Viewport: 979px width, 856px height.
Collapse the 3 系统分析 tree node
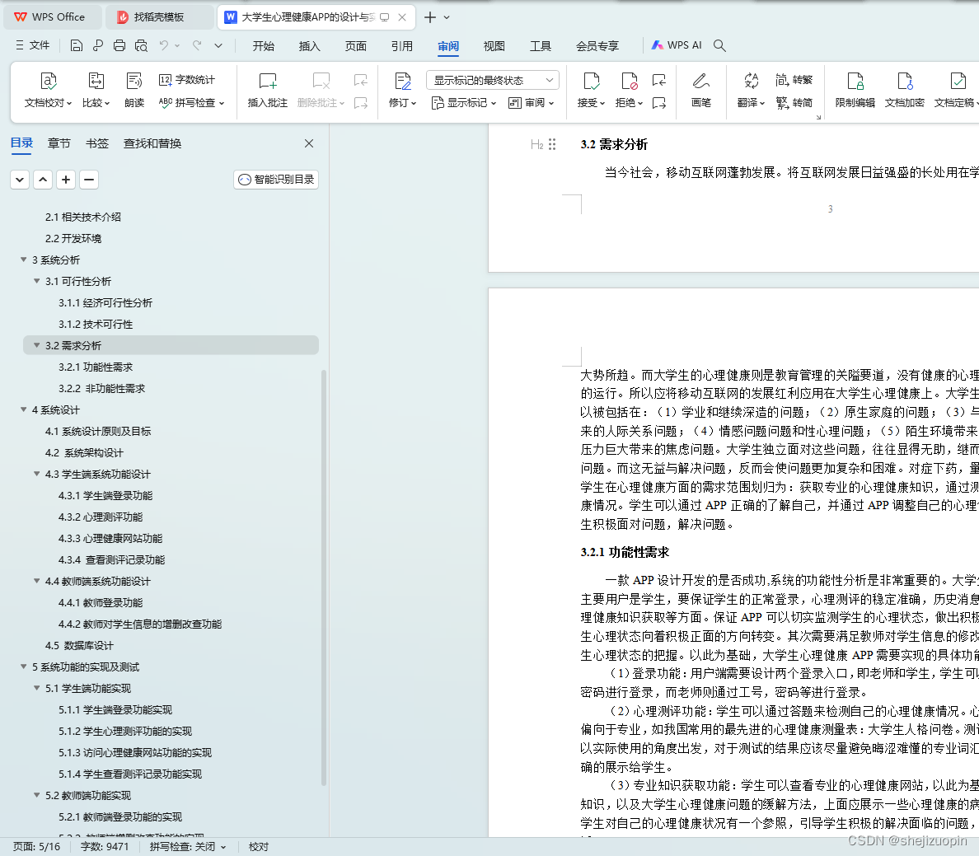click(23, 260)
